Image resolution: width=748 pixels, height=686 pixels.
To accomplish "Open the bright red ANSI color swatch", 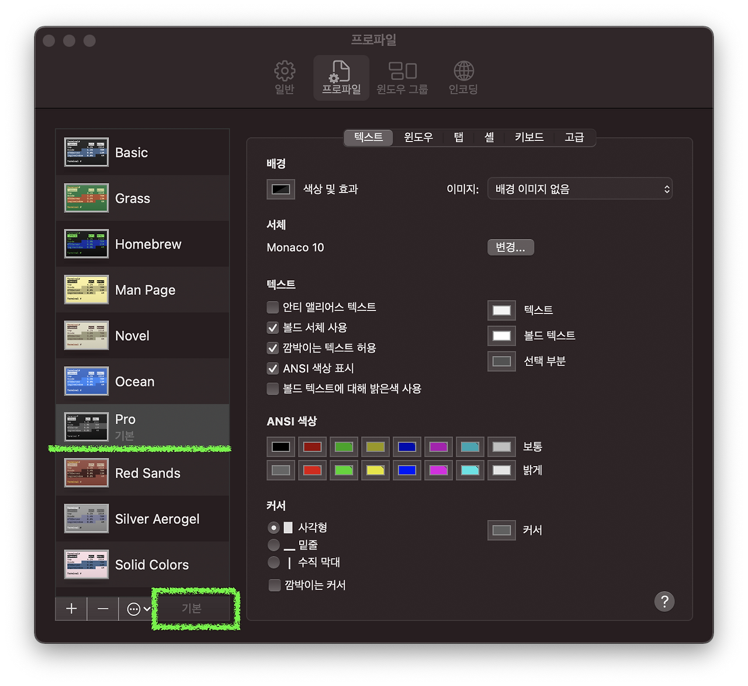I will tap(312, 470).
